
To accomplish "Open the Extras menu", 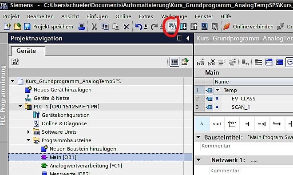I will click(x=146, y=16).
